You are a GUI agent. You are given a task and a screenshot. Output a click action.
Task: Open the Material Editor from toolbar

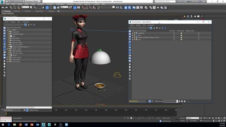click(146, 7)
